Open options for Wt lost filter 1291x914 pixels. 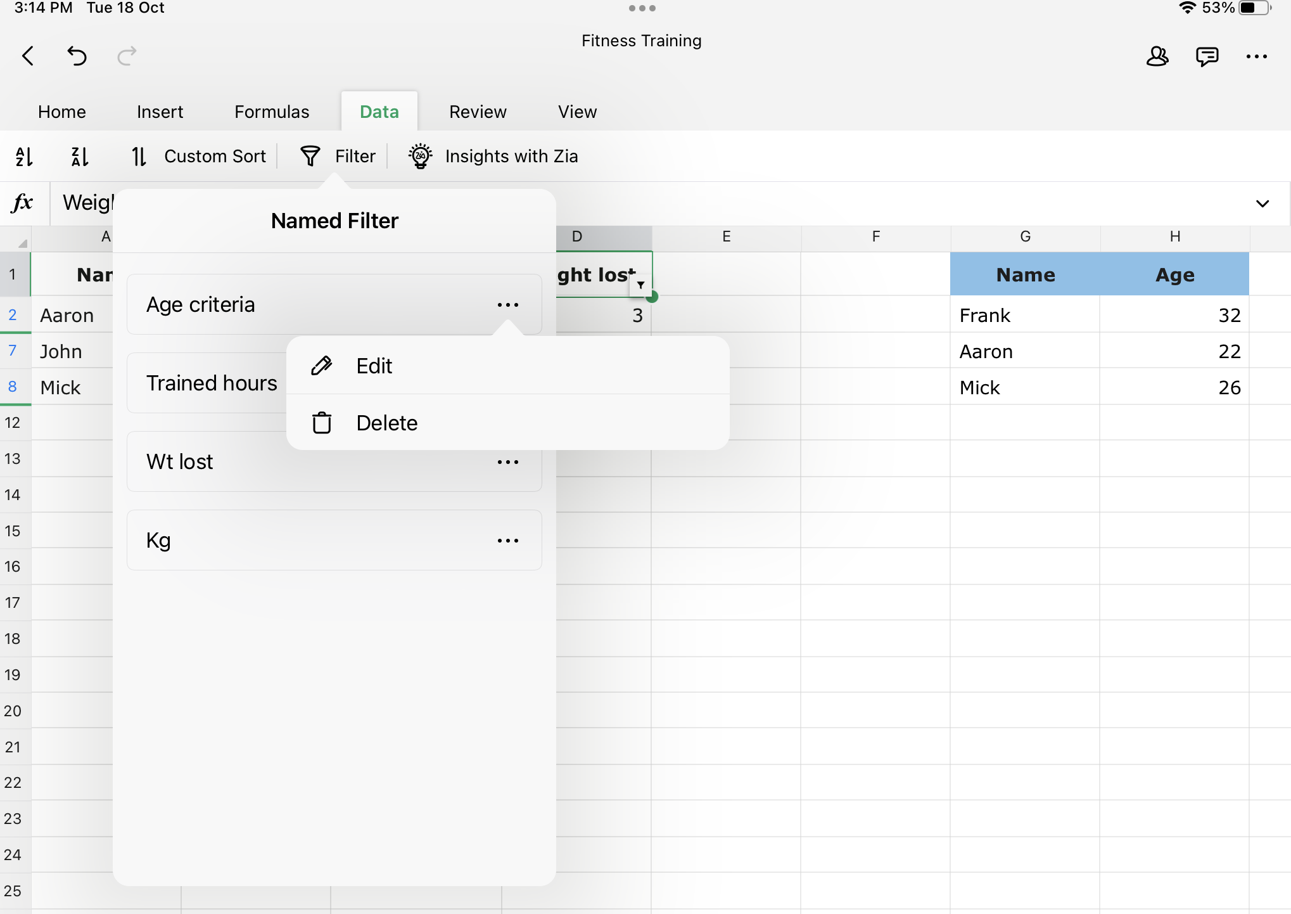(x=507, y=462)
